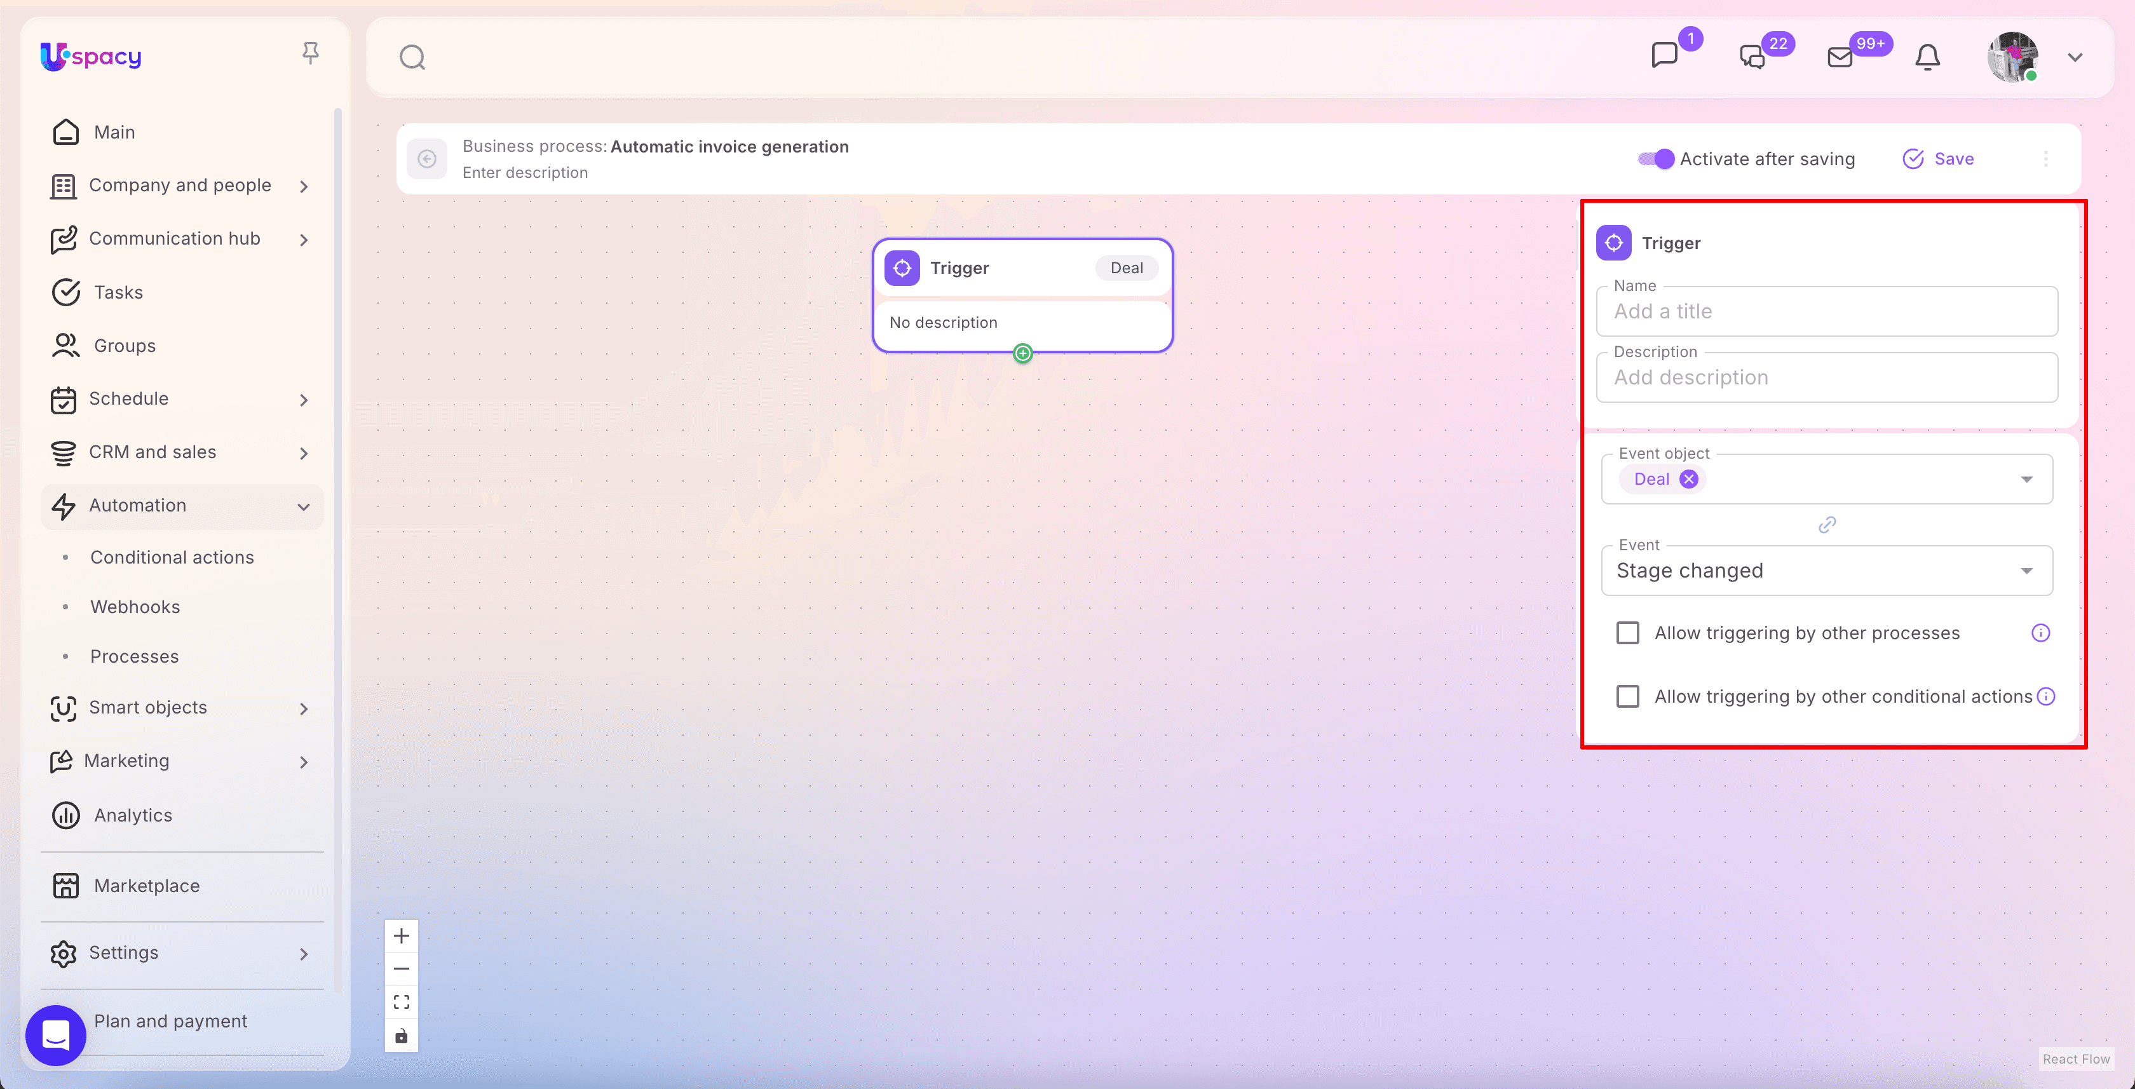2135x1089 pixels.
Task: Select the Trigger node on canvas
Action: (1023, 295)
